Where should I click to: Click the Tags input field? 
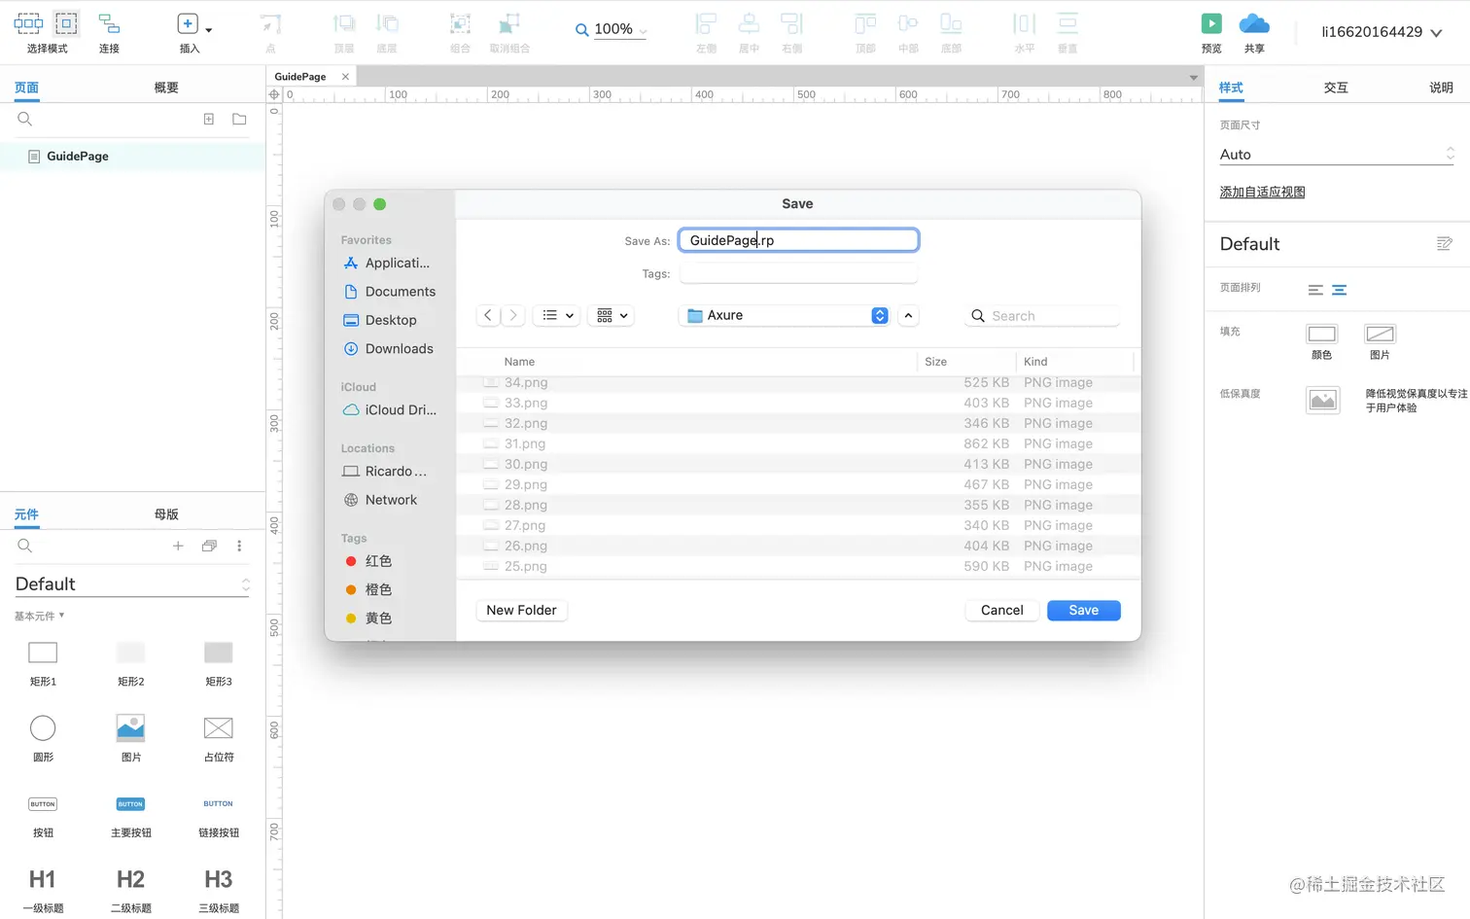[x=798, y=273]
